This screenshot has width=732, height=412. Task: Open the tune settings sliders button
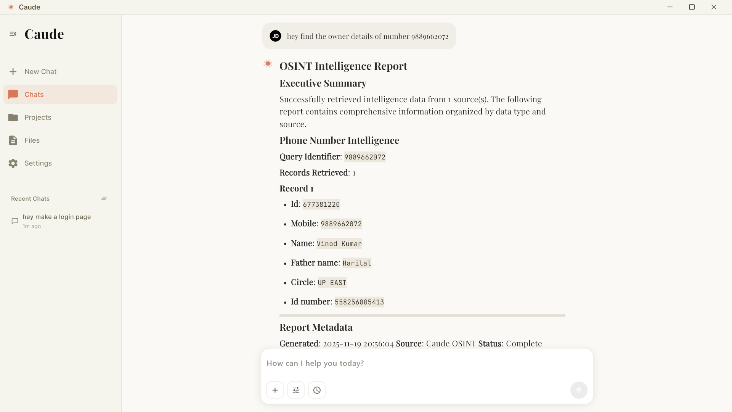(x=296, y=390)
